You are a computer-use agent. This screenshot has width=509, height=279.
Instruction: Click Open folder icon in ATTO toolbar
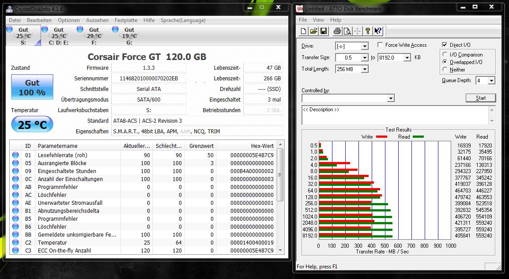(x=313, y=31)
